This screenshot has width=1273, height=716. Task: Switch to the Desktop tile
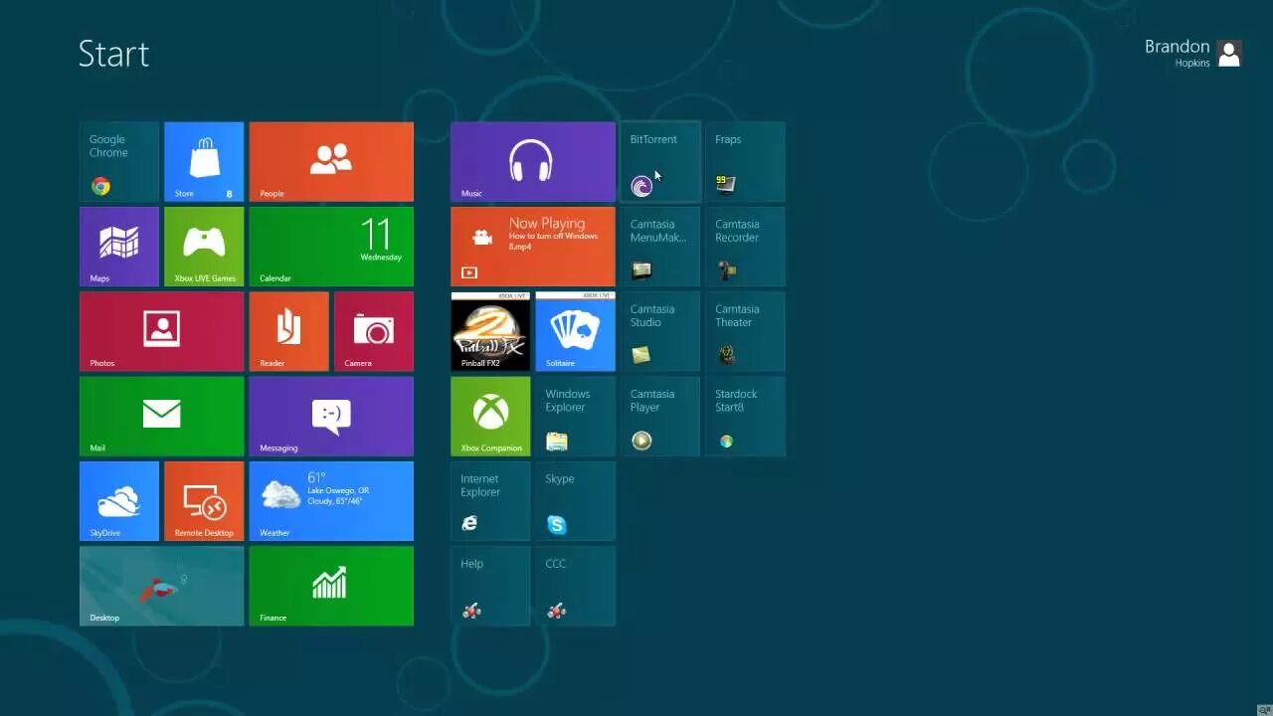(161, 586)
